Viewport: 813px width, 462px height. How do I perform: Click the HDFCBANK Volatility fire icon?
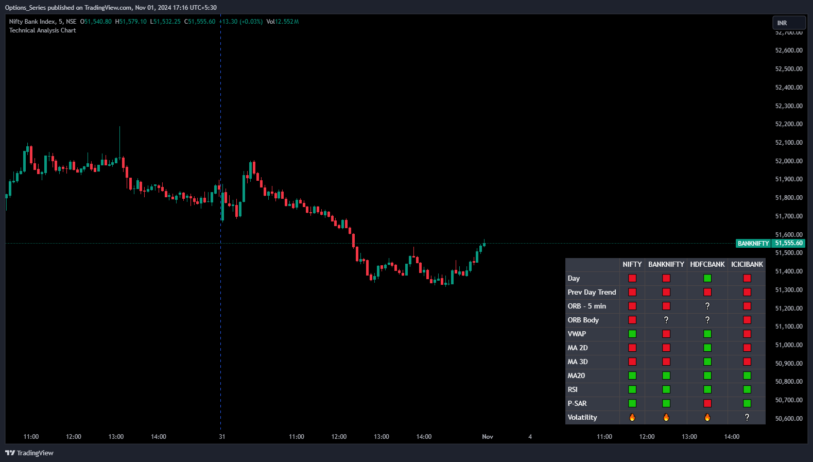(707, 417)
